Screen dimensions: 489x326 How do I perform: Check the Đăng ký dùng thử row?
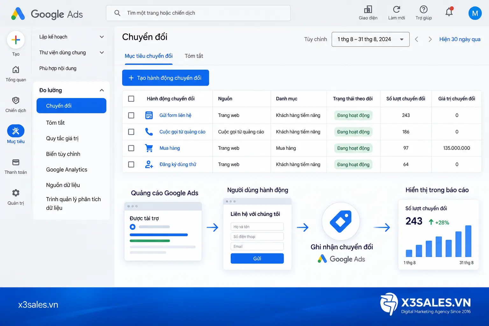pos(131,164)
